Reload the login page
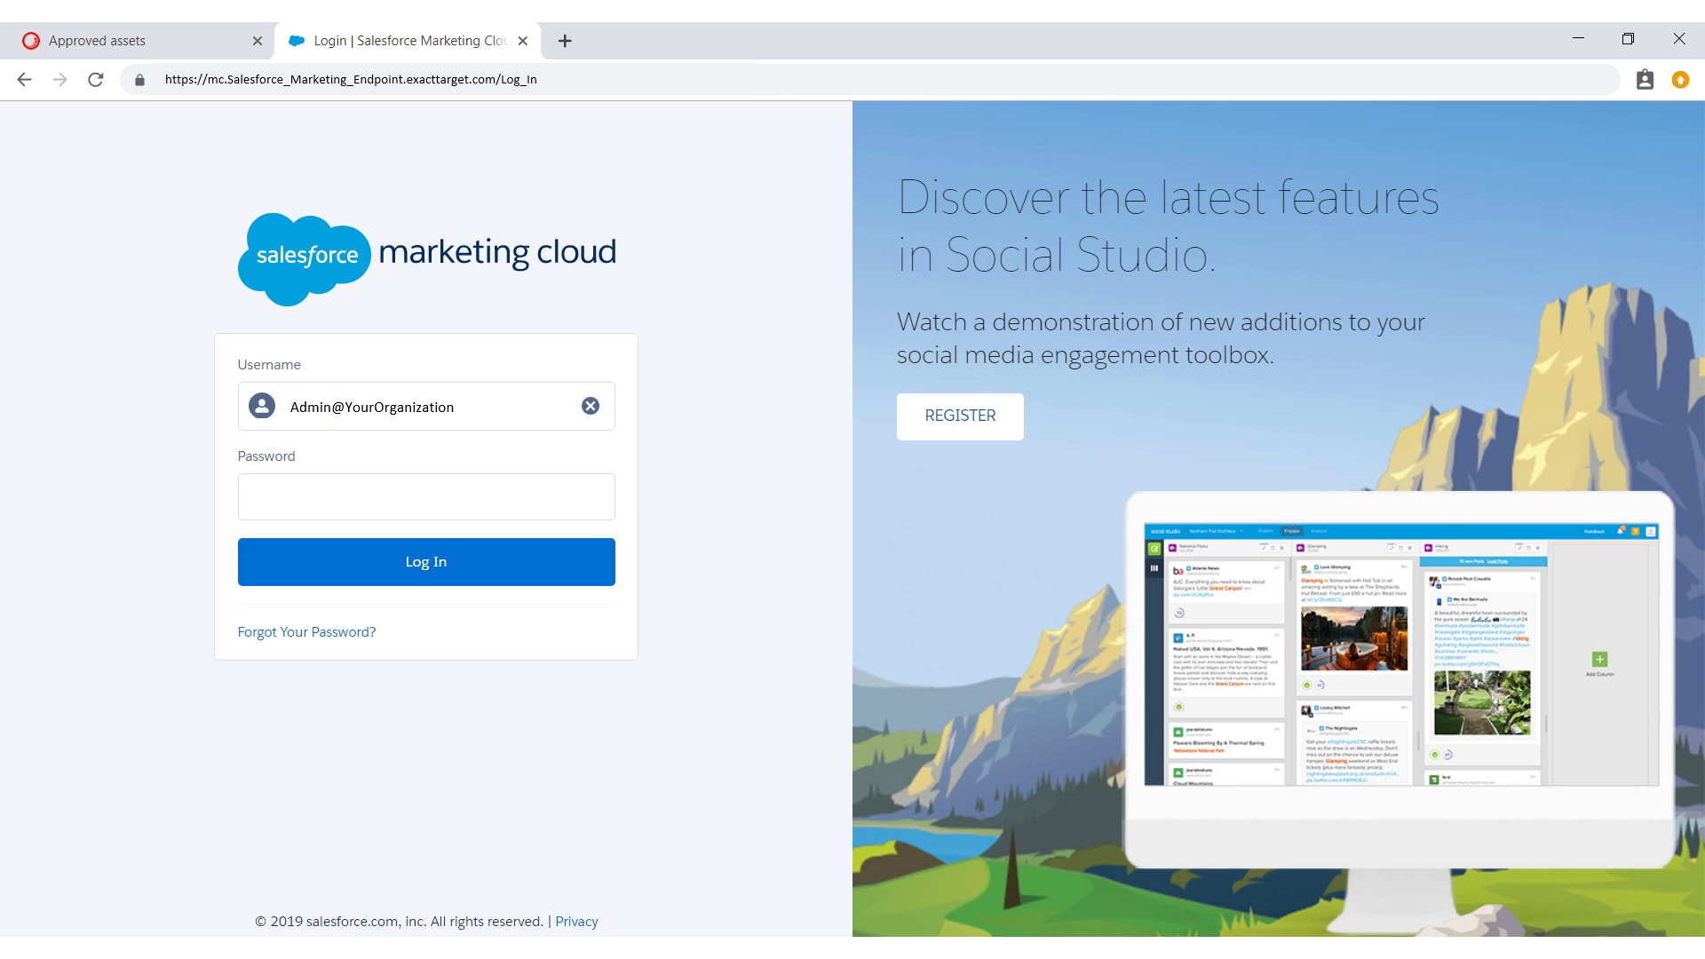 [x=96, y=80]
